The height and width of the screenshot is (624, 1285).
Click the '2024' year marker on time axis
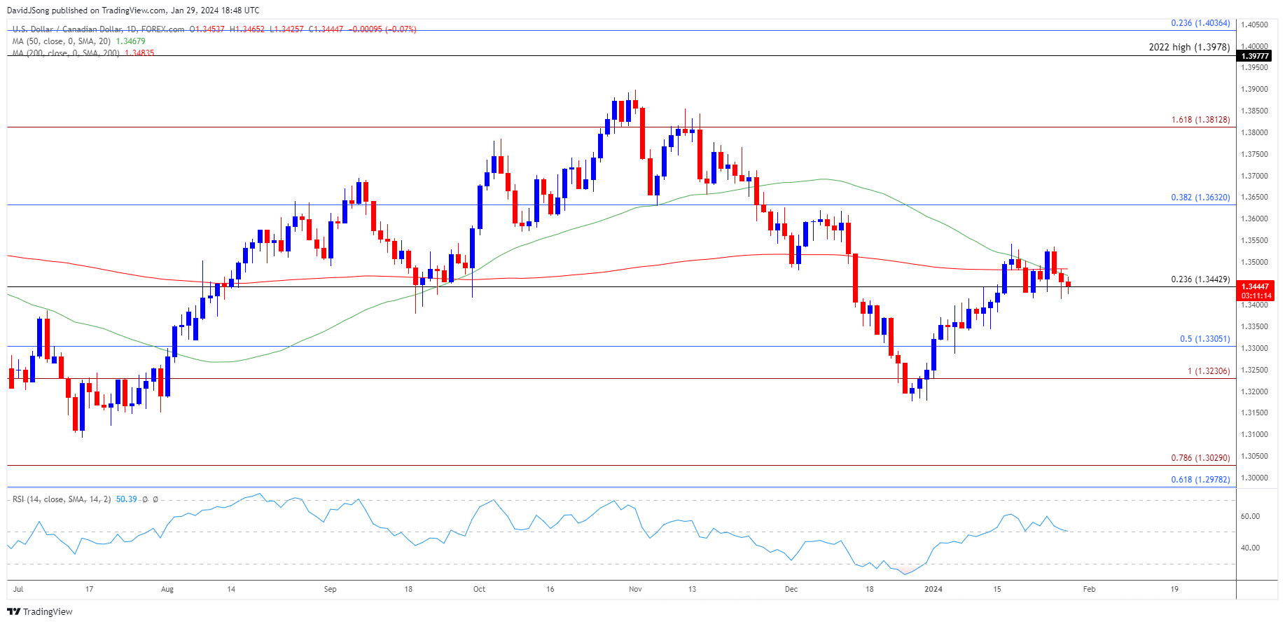tap(933, 589)
